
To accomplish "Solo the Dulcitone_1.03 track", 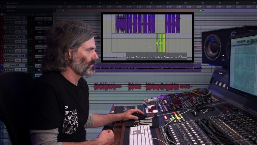I will [10, 23].
